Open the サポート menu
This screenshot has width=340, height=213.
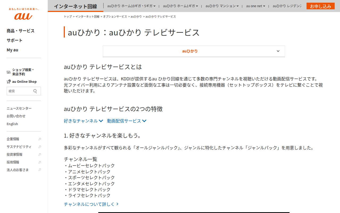(15, 40)
